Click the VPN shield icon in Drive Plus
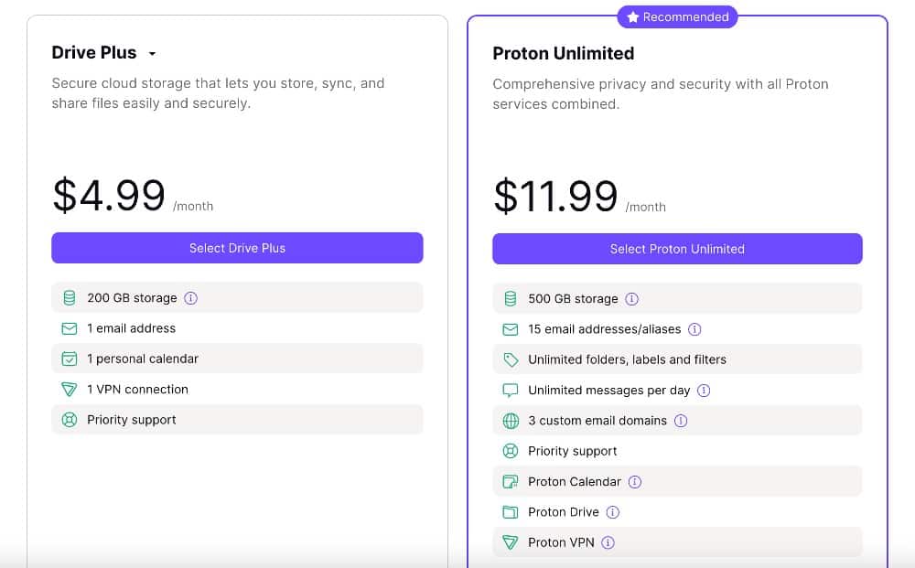This screenshot has height=568, width=915. pos(70,390)
